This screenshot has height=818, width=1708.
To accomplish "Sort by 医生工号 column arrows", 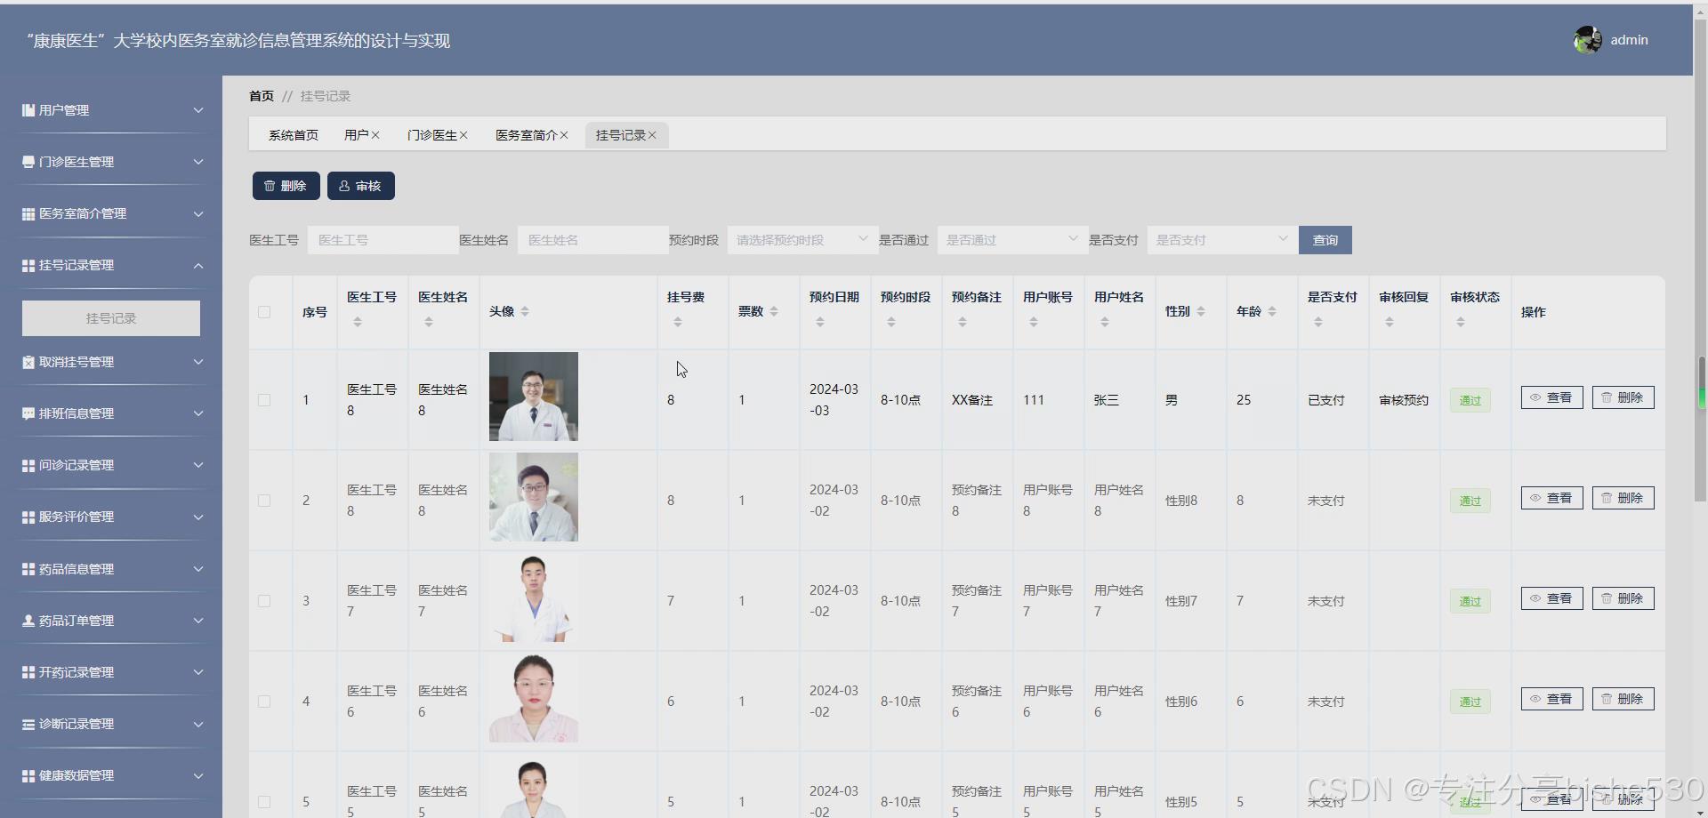I will coord(358,322).
